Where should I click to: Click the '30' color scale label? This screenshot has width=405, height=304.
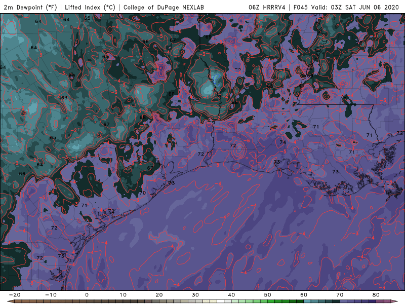(195, 295)
